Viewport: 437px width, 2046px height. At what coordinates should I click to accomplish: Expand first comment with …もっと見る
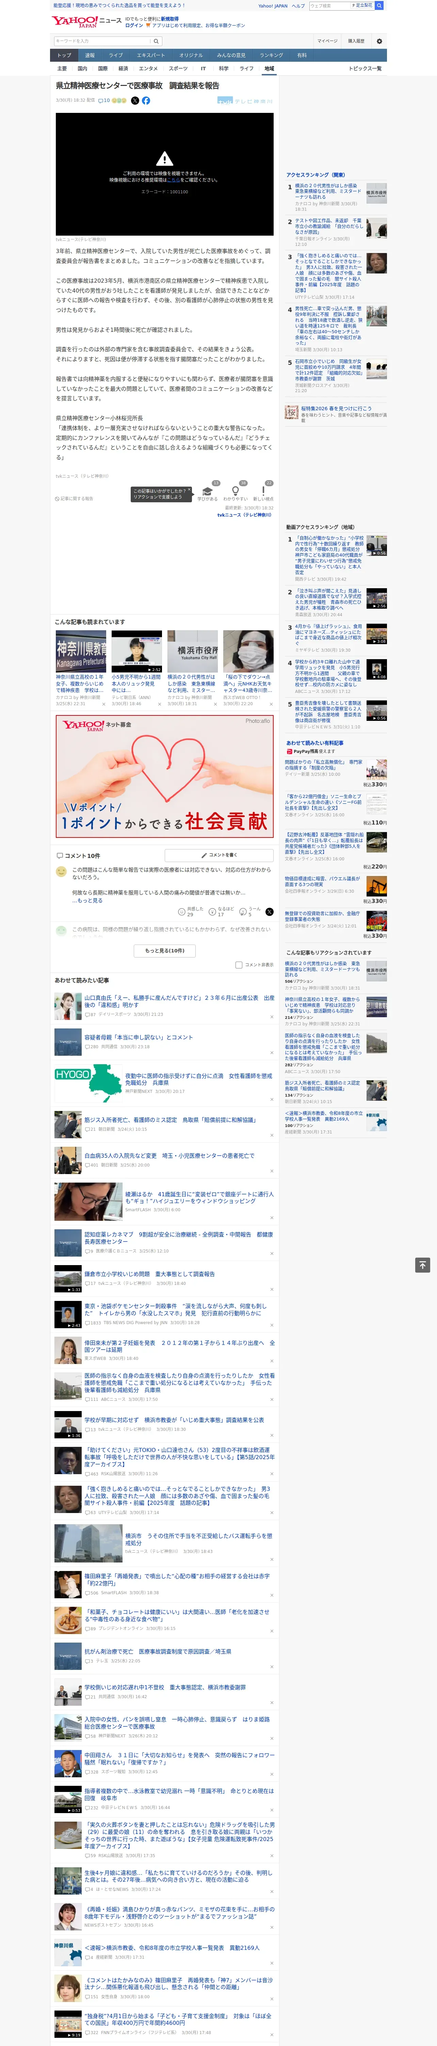(87, 901)
